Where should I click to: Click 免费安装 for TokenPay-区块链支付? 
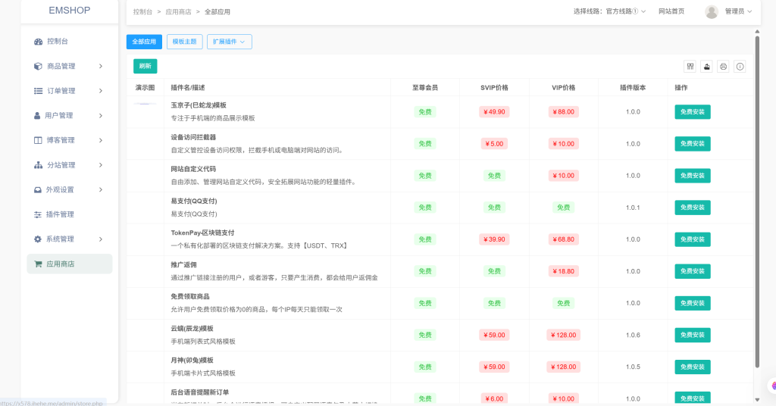tap(693, 239)
